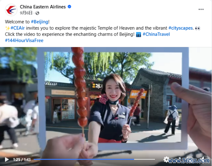Click the video time display 1:25 / 1:43

pos(22,160)
